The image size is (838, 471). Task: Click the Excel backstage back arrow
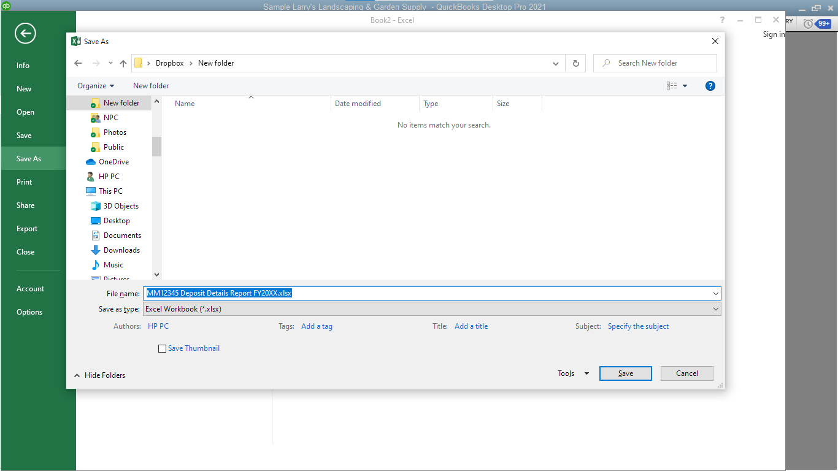click(25, 34)
